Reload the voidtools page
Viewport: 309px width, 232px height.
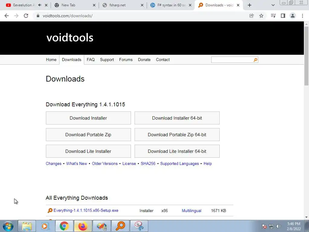point(26,16)
